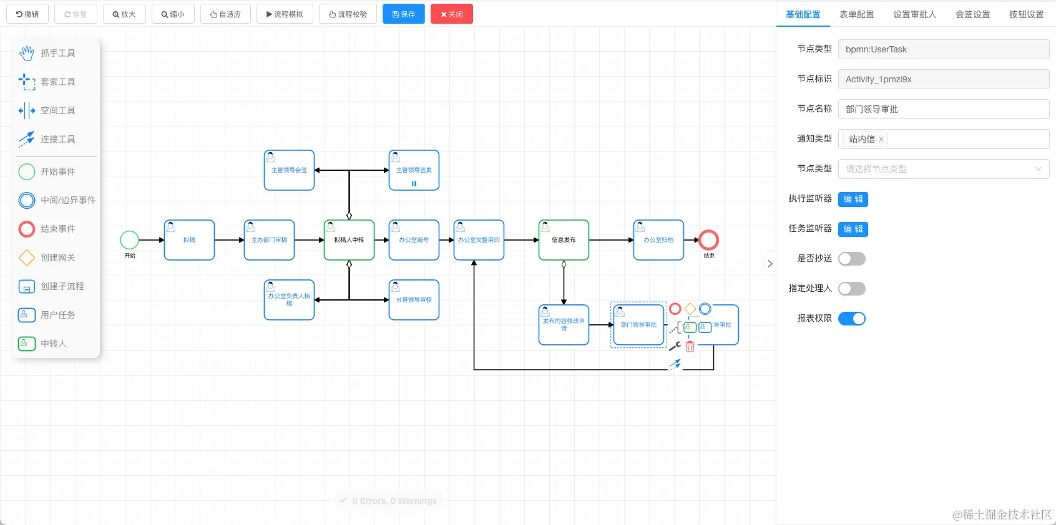Append intermediate event from context pad

coord(705,309)
